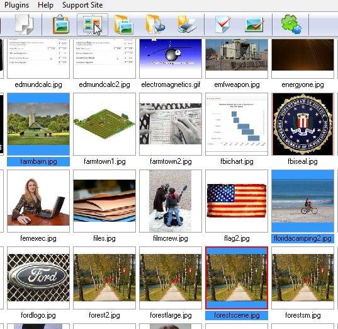Select the energyone.jpg thumbnail
This screenshot has height=329, width=338.
[303, 58]
